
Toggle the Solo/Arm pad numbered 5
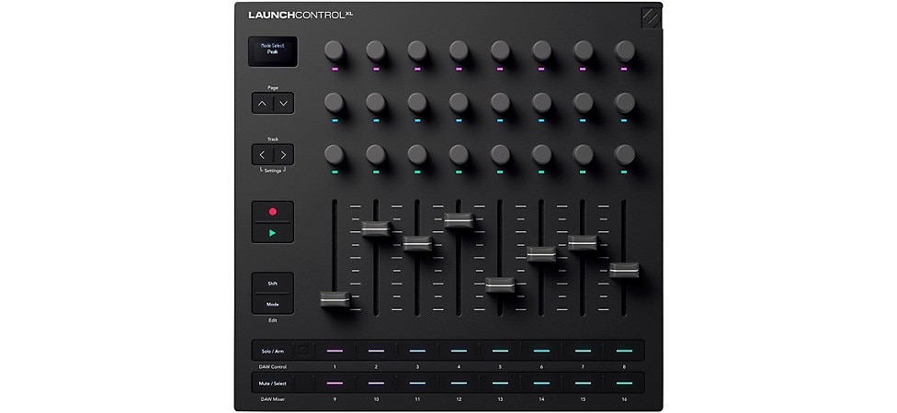pyautogui.click(x=500, y=351)
